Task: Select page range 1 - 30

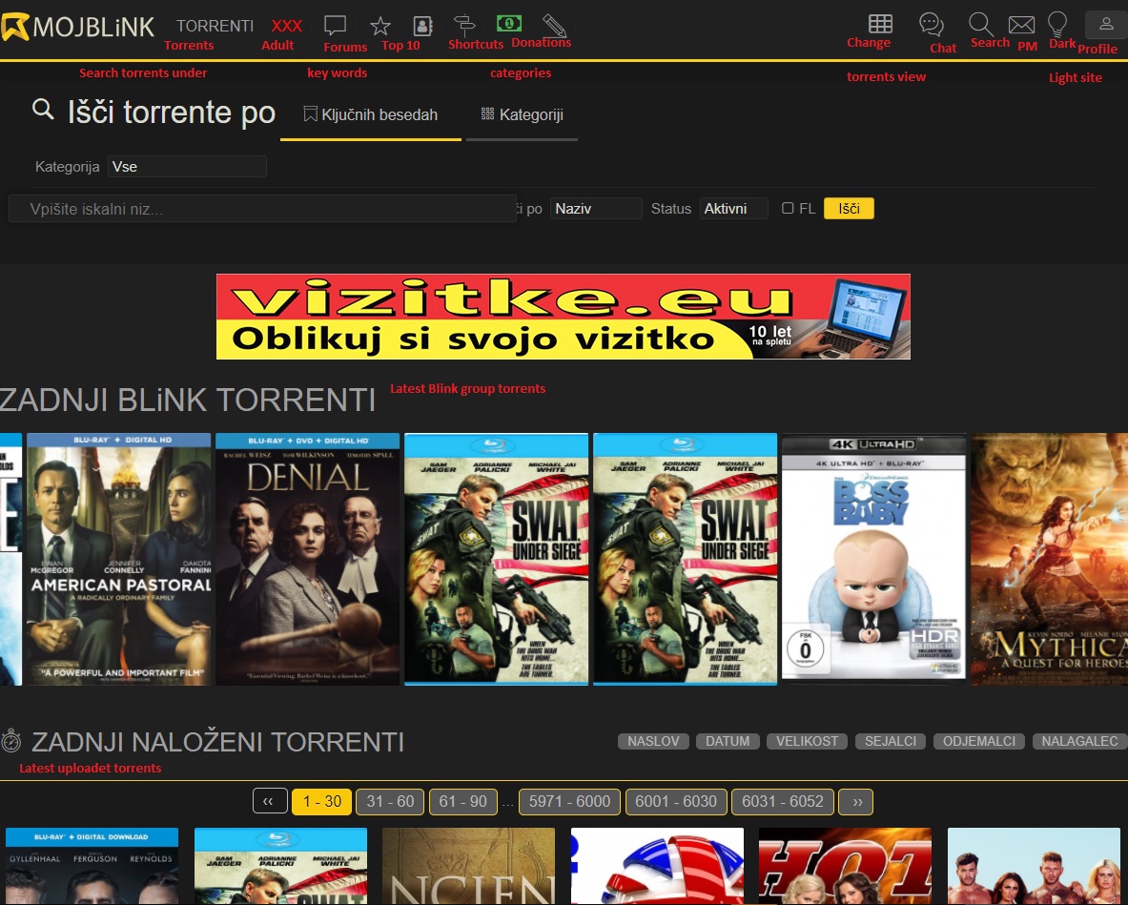Action: (321, 801)
